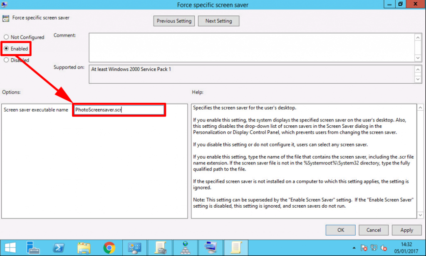Screen dimensions: 426x256
Task: Click the network status icon in system tray
Action: (374, 248)
